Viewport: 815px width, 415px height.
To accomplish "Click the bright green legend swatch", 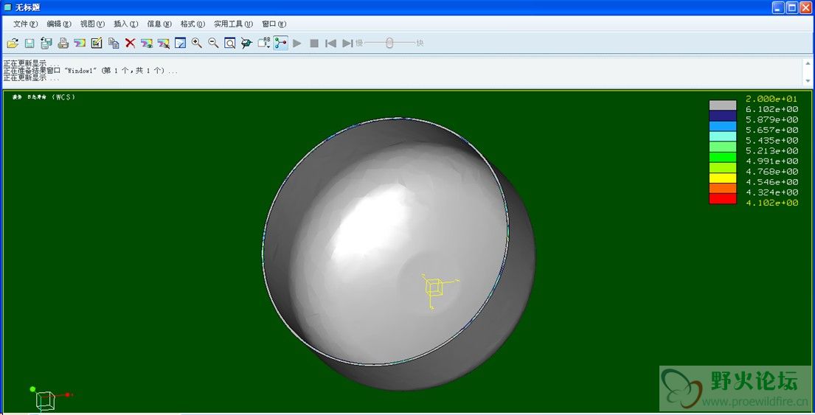I will click(723, 158).
